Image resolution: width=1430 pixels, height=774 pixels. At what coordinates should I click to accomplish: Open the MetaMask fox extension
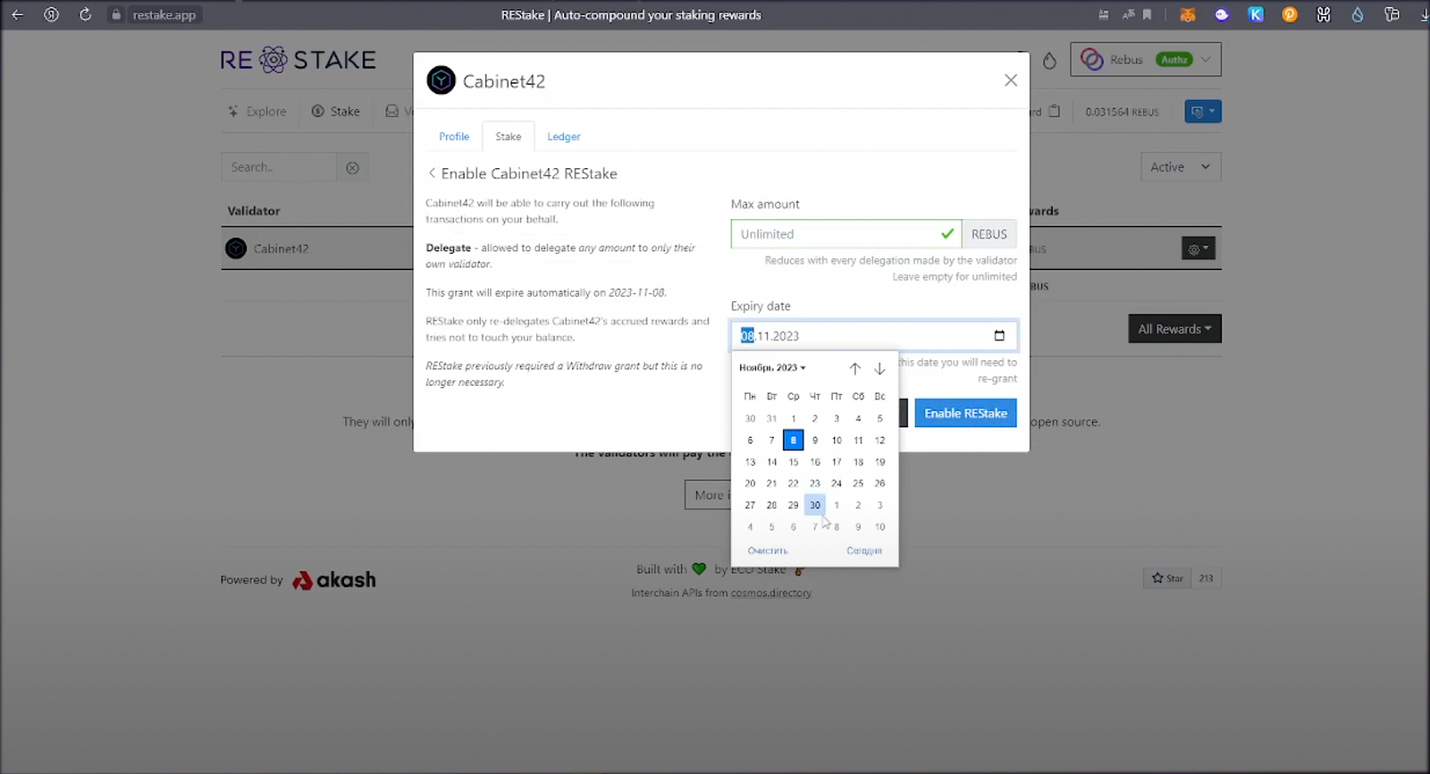pos(1188,14)
